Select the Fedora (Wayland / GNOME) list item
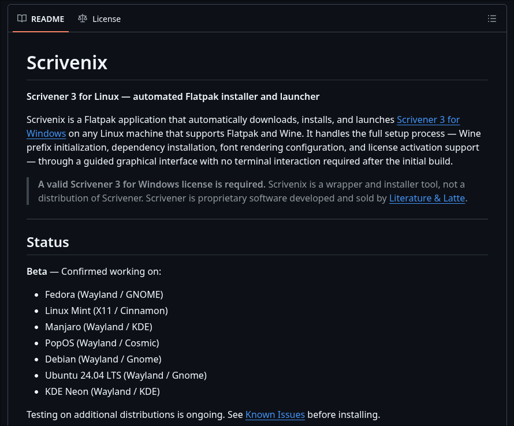 (104, 294)
